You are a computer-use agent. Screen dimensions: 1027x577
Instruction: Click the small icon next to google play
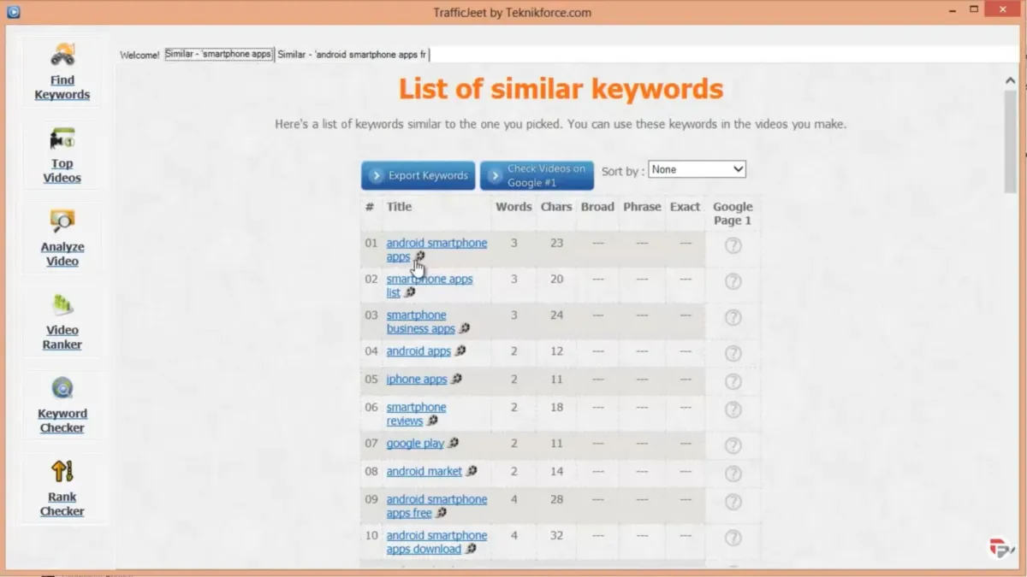pyautogui.click(x=454, y=443)
